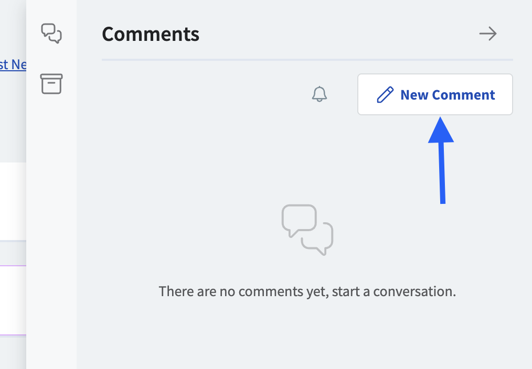
Task: Hide the Comments pane using the arrow control
Action: pos(487,34)
